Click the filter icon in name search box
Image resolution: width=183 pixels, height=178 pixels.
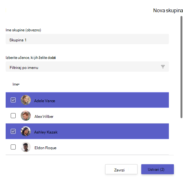pyautogui.click(x=163, y=66)
